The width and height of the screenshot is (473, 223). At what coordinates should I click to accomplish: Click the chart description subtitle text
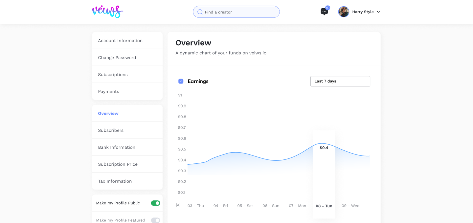(x=221, y=53)
